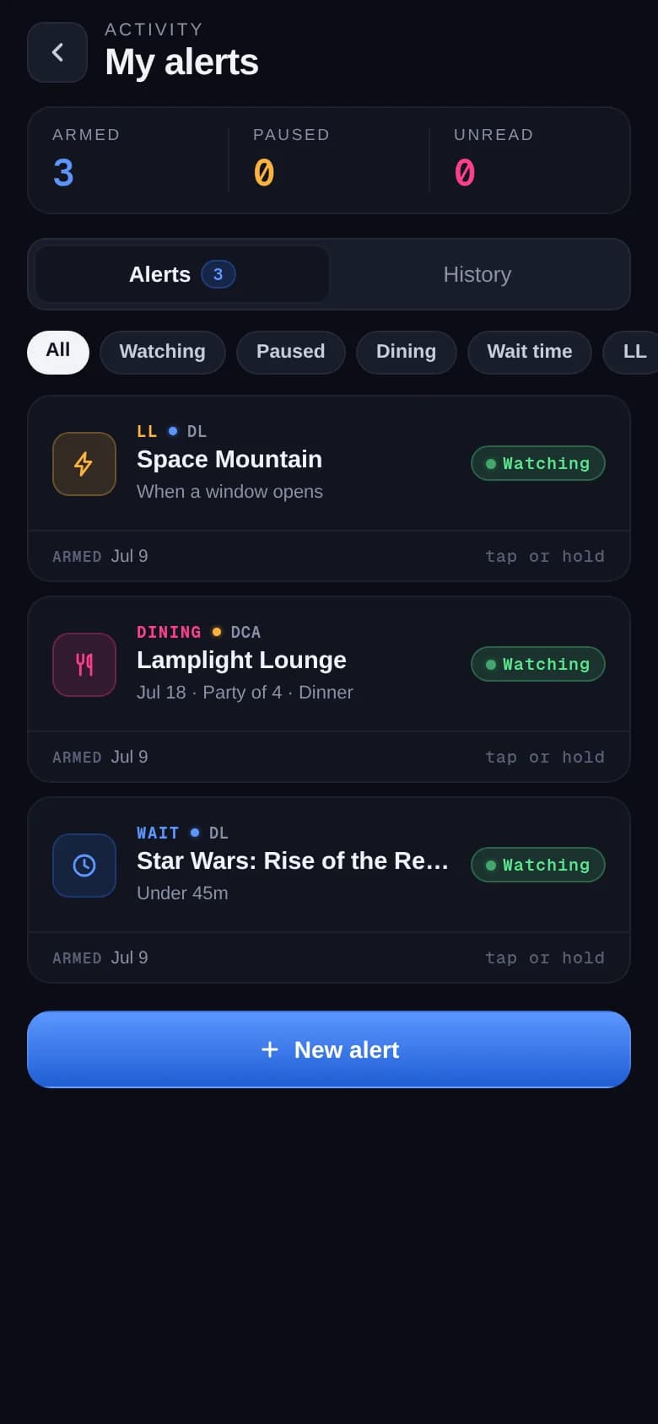
Task: Tap the lightning bolt icon for Space Mountain
Action: (x=84, y=464)
